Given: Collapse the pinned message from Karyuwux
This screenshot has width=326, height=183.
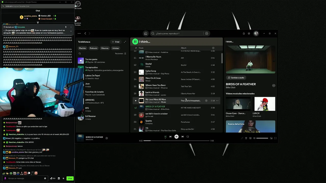Looking at the screenshot, I should (x=71, y=31).
